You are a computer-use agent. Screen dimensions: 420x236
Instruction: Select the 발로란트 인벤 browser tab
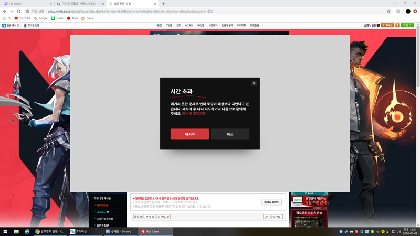pyautogui.click(x=132, y=4)
